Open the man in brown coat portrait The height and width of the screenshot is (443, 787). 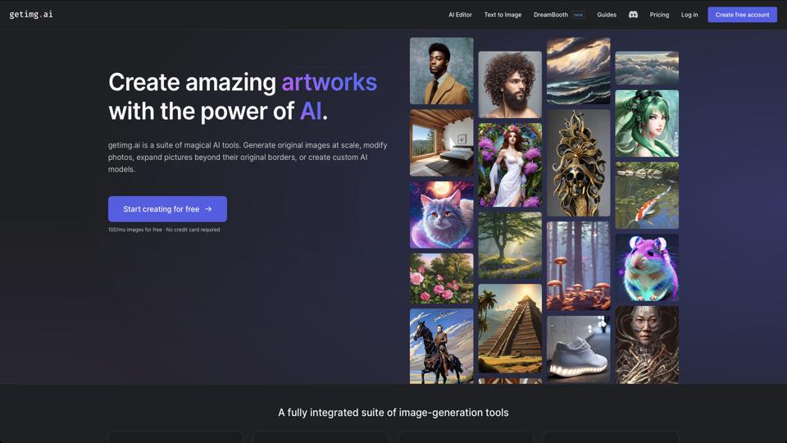pos(442,71)
